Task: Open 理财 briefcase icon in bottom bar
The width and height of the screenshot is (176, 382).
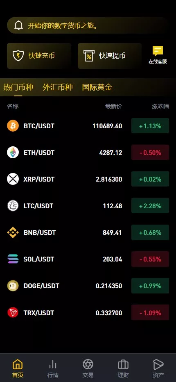Action: [x=123, y=365]
